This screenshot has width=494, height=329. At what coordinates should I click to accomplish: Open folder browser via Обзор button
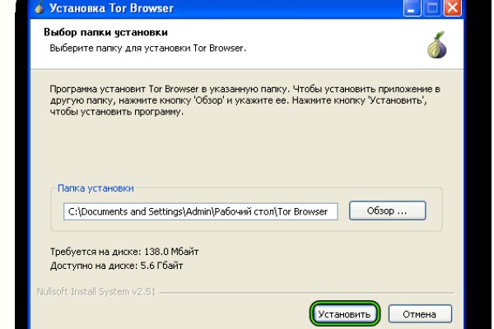coord(387,211)
